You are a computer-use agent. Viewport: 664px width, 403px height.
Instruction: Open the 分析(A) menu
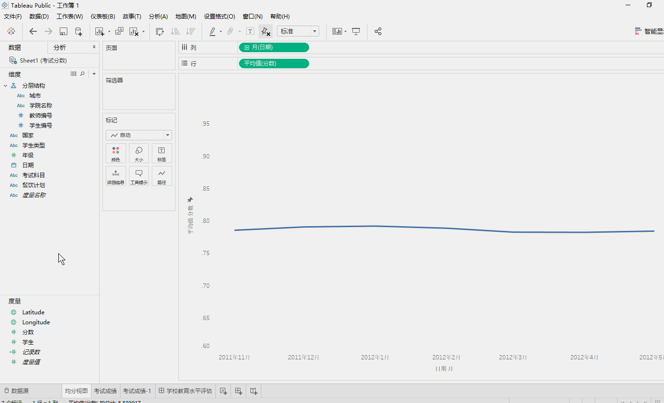[x=158, y=17]
